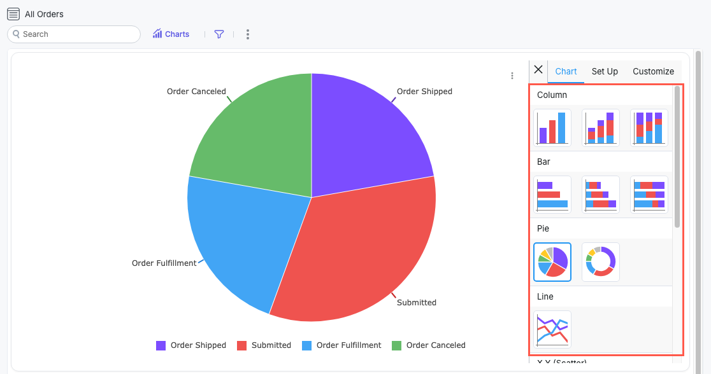Select the clustered column chart type

point(552,127)
